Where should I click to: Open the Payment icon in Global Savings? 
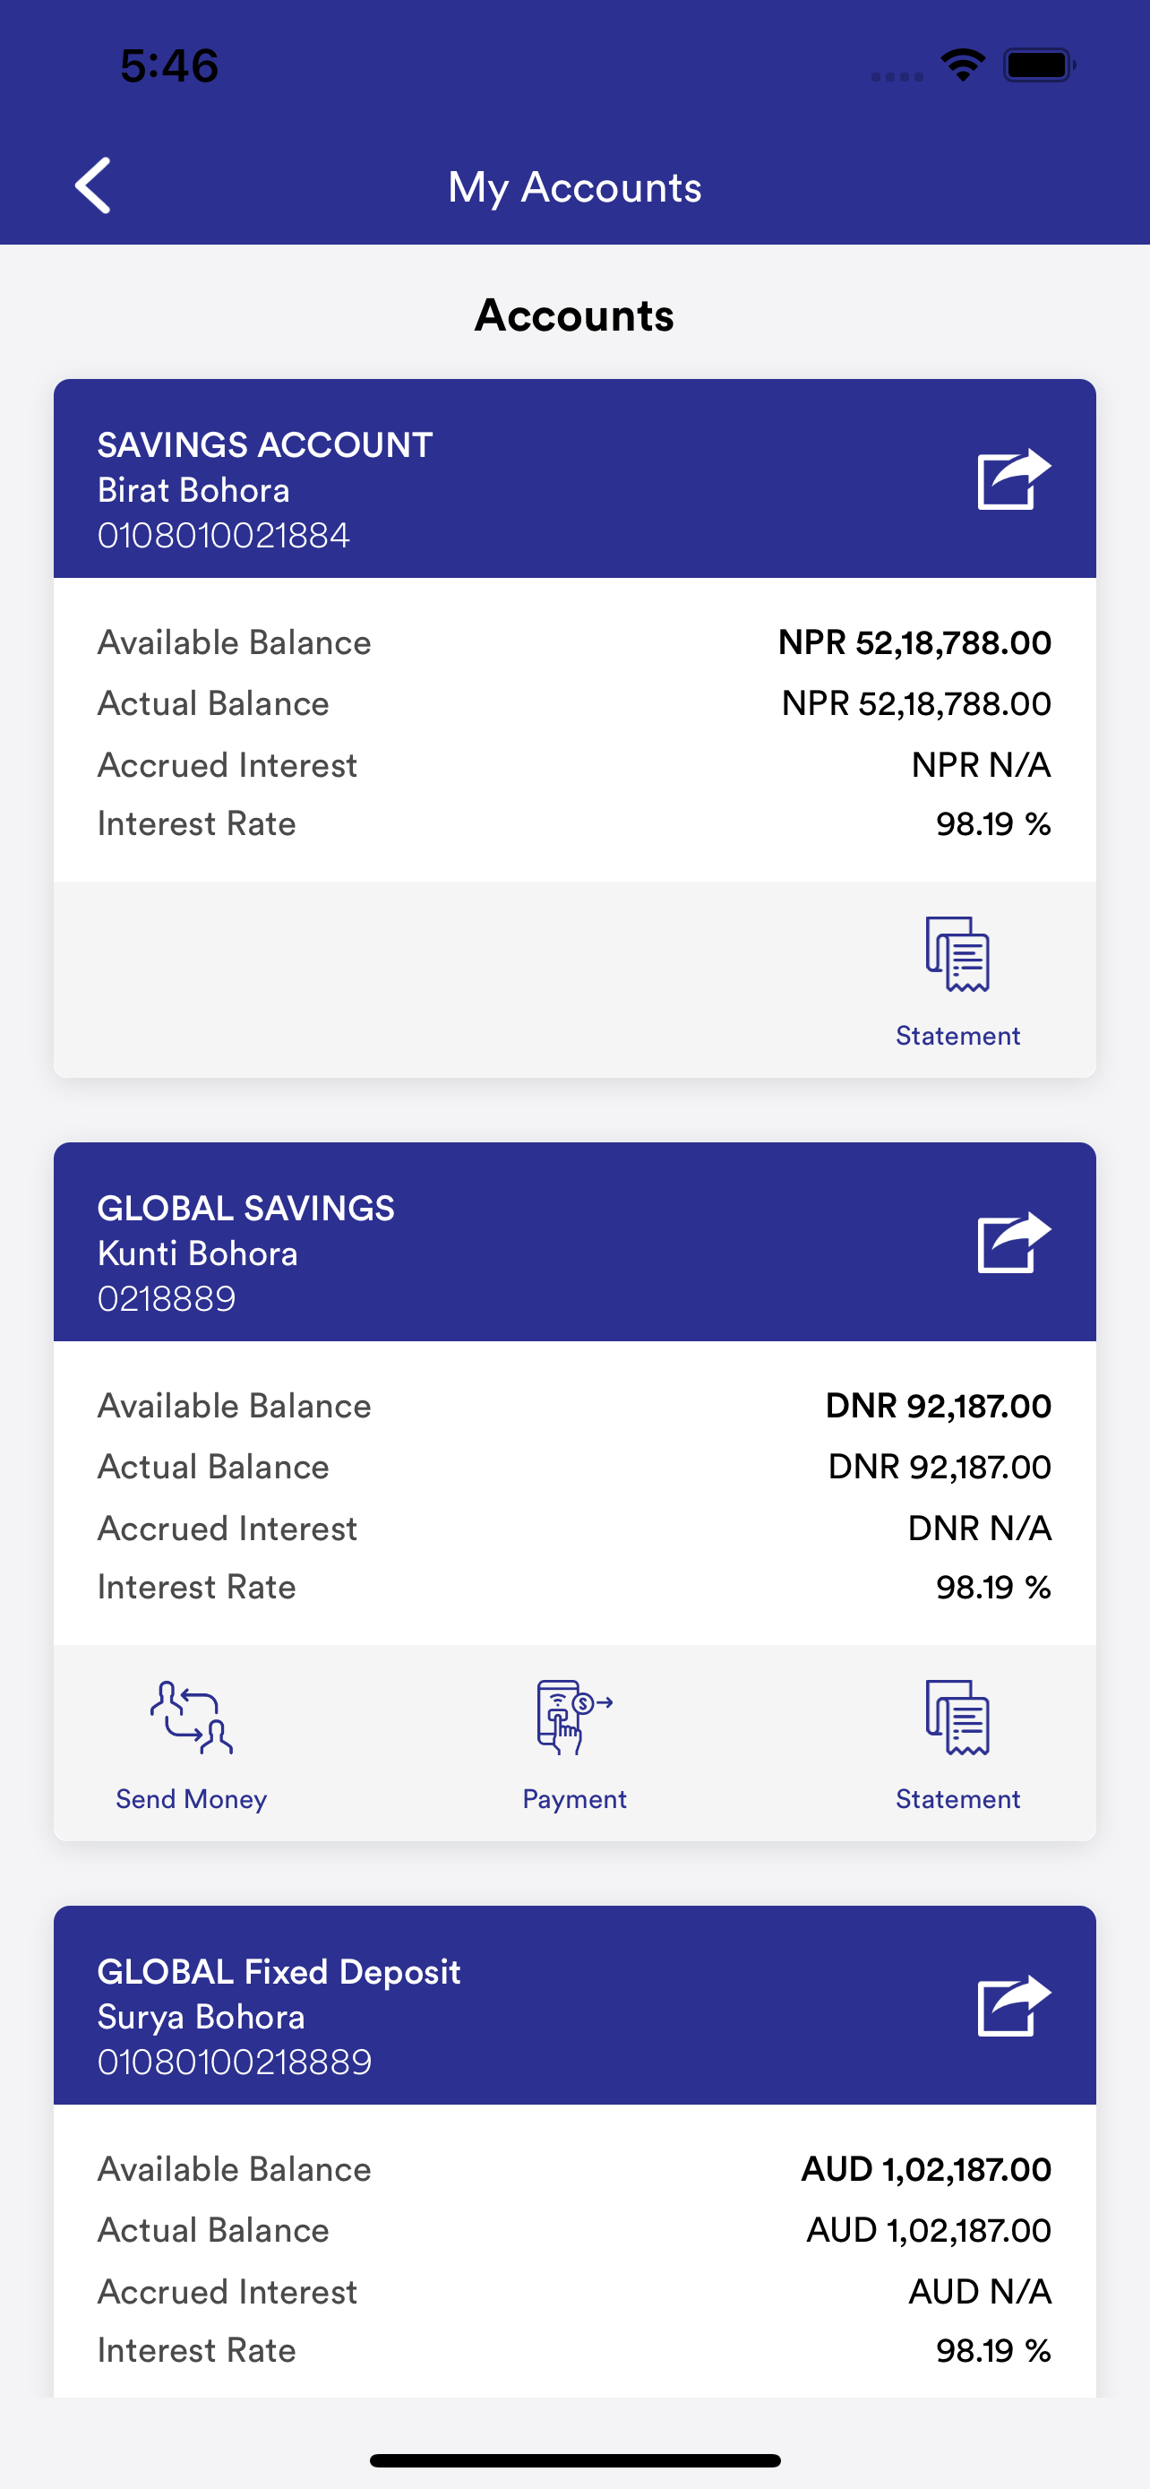click(574, 1718)
